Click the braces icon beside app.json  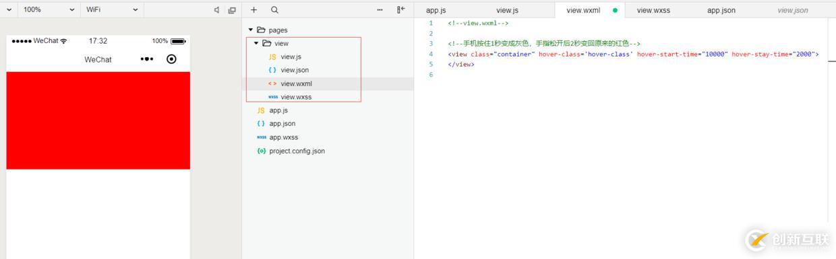tap(261, 124)
